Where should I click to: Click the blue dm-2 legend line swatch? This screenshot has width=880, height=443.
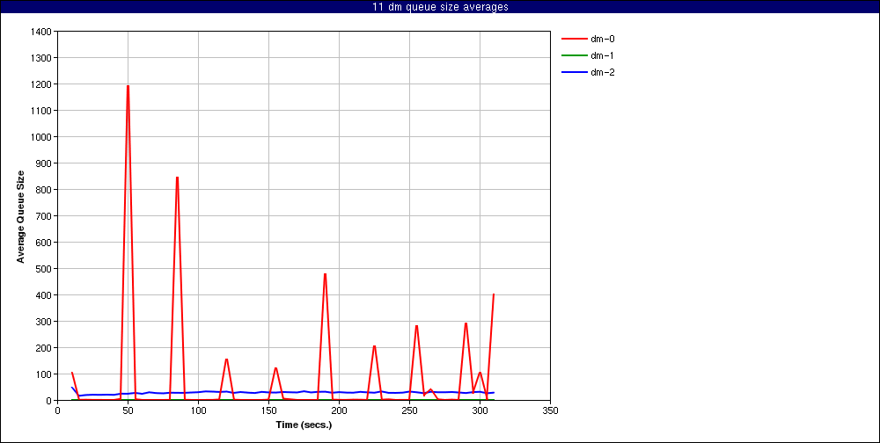point(574,72)
